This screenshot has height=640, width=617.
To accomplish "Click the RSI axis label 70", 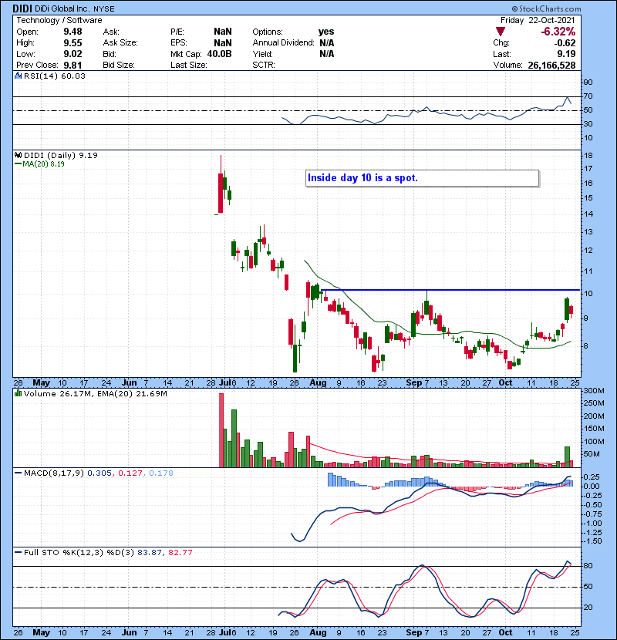I will click(588, 96).
